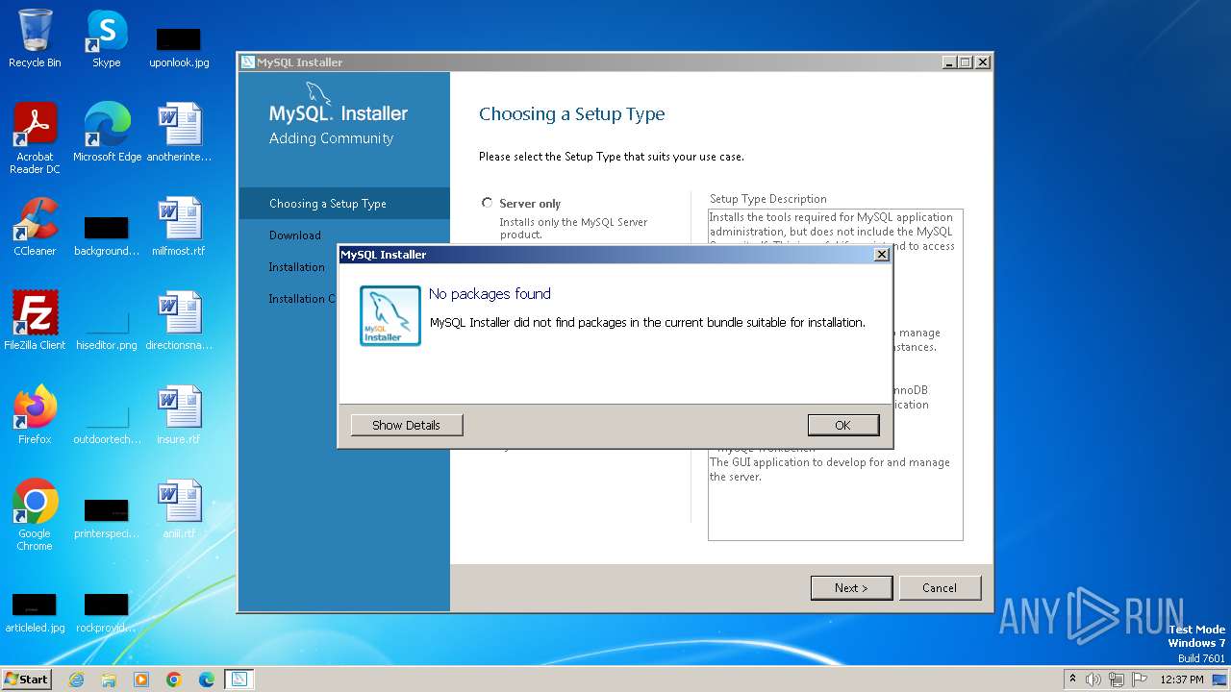The height and width of the screenshot is (692, 1231).
Task: Show hidden system tray icons
Action: [x=1072, y=680]
